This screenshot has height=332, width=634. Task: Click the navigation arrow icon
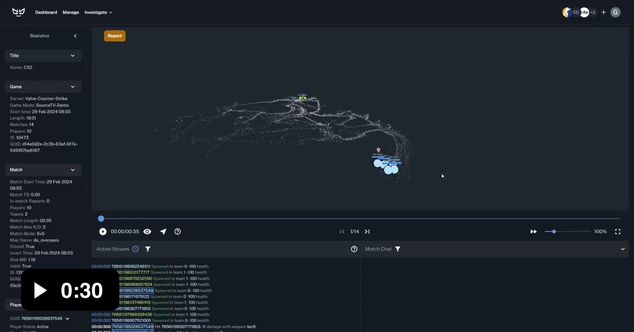point(163,231)
